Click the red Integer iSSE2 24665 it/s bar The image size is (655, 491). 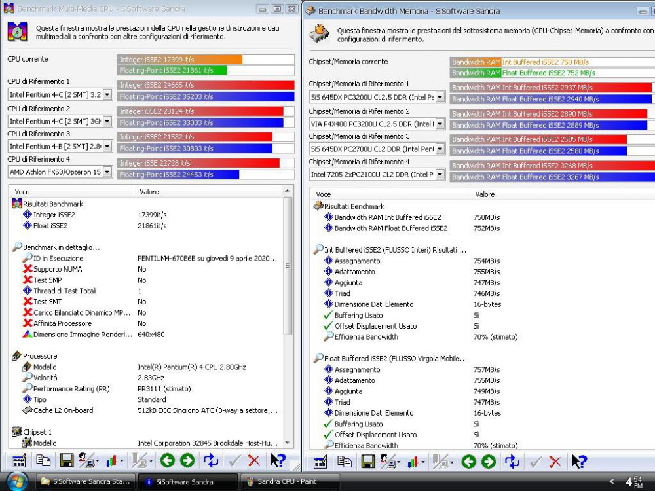(x=206, y=85)
